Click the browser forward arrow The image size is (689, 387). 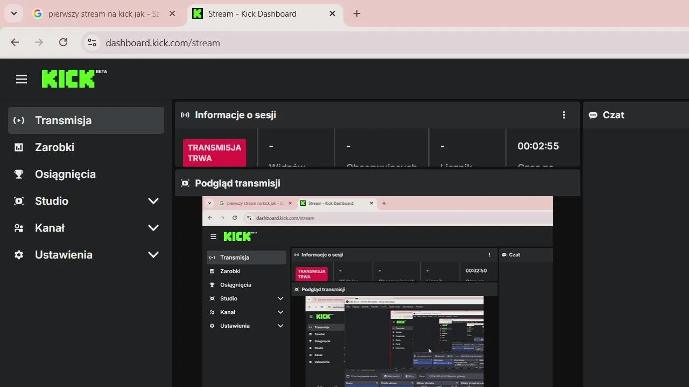[x=39, y=42]
